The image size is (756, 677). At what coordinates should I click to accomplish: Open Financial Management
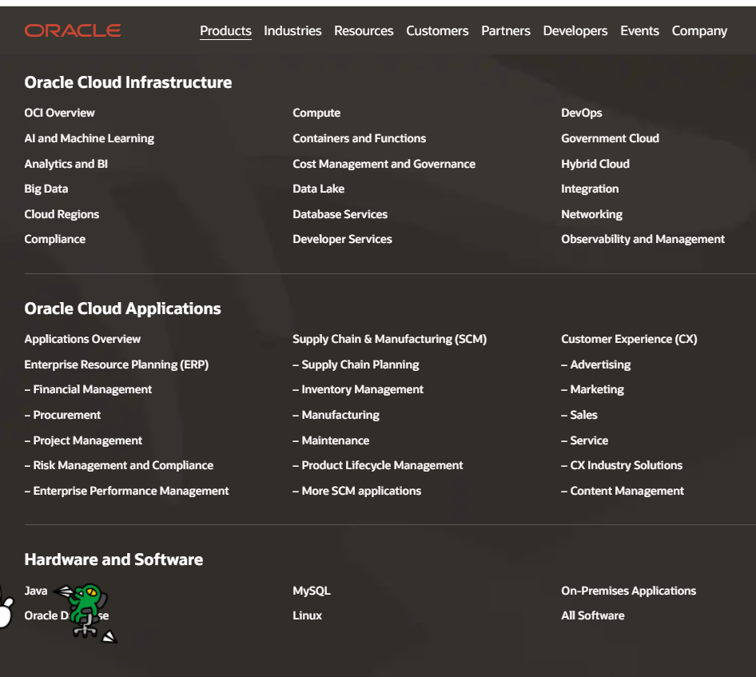[88, 389]
